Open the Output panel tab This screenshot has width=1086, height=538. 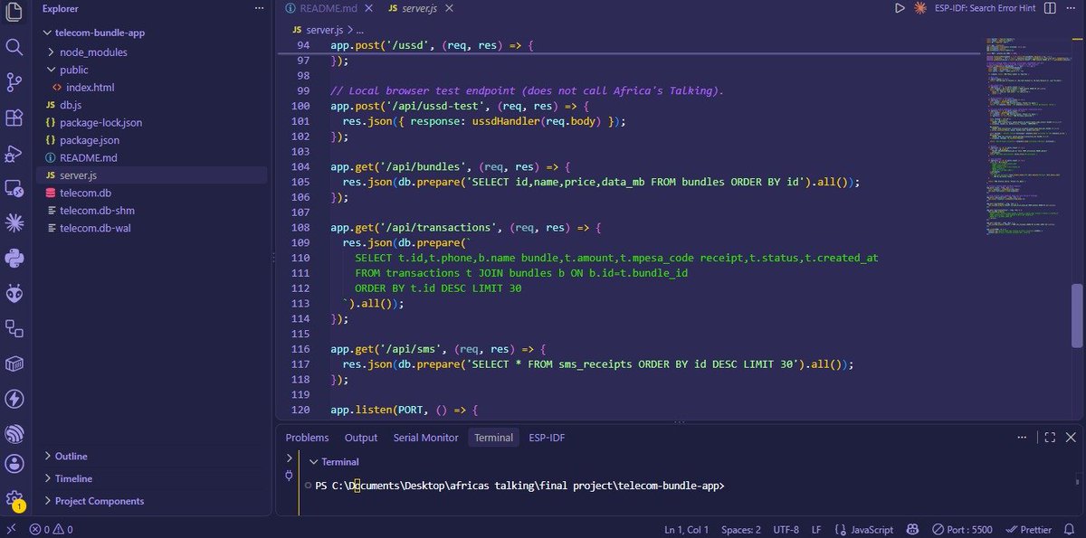361,438
